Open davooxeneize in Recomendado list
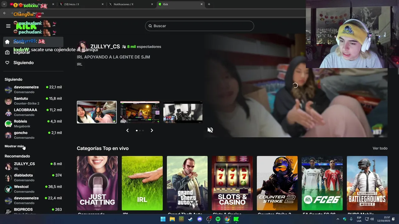Image resolution: width=399 pixels, height=224 pixels. (x=33, y=200)
